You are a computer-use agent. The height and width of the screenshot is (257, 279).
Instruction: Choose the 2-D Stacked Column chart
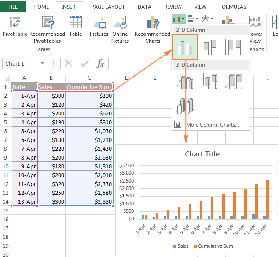(209, 47)
